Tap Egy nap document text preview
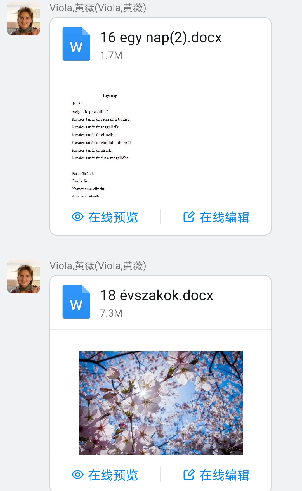302x491 pixels. point(161,135)
